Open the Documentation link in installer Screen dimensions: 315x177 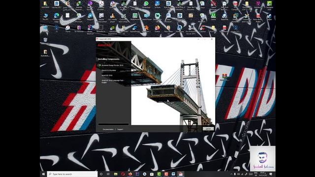point(108,129)
